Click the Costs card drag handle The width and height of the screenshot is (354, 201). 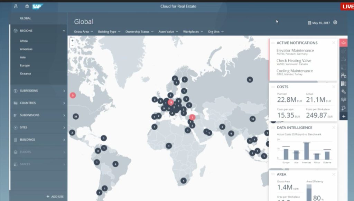pos(273,87)
